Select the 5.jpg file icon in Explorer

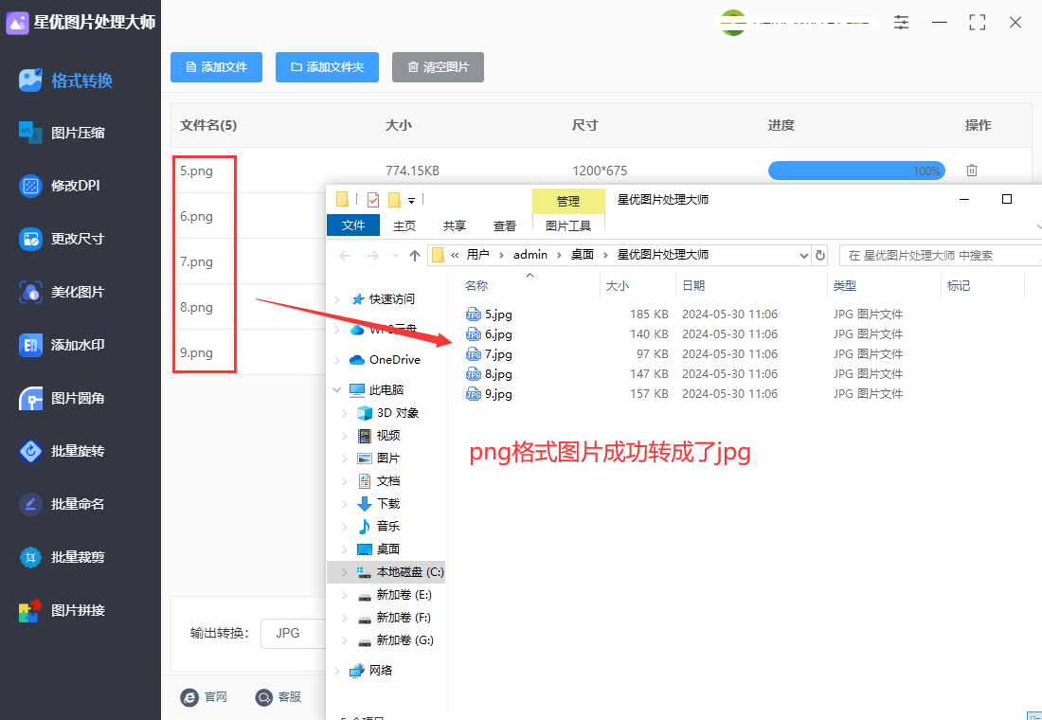474,314
